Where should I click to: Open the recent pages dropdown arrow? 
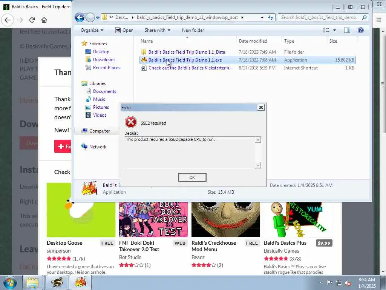[x=98, y=17]
